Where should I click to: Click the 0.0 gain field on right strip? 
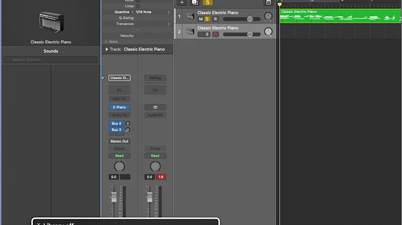(150, 177)
